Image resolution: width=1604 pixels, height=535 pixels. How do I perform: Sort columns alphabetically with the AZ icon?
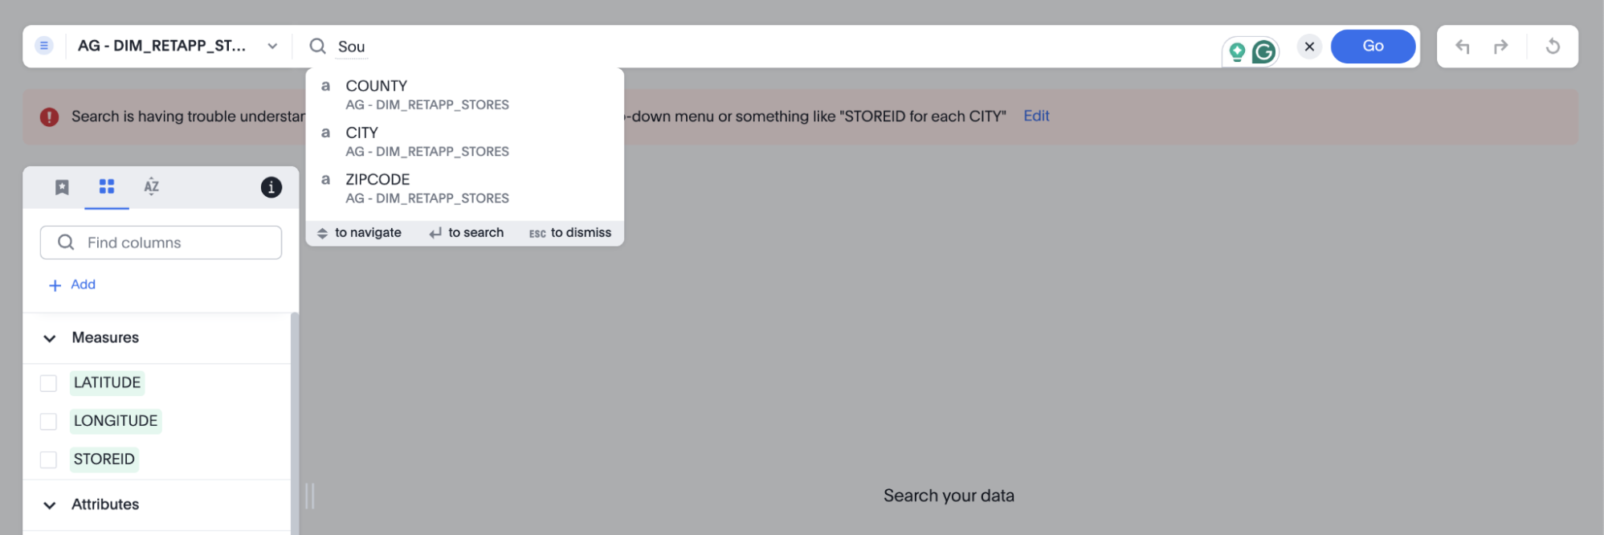(x=151, y=186)
